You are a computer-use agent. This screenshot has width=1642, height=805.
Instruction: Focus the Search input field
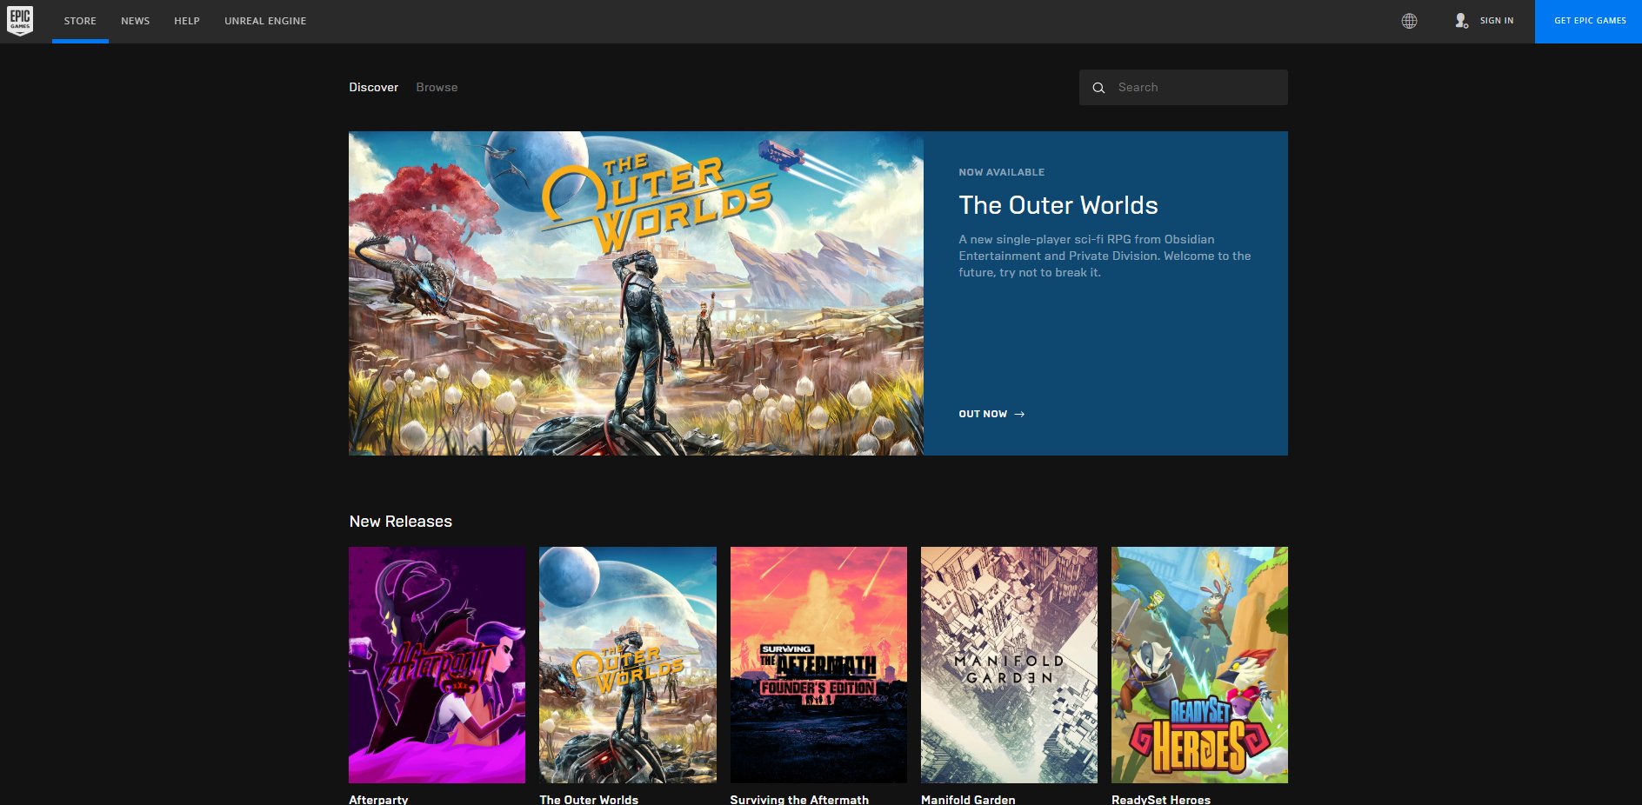tap(1184, 88)
